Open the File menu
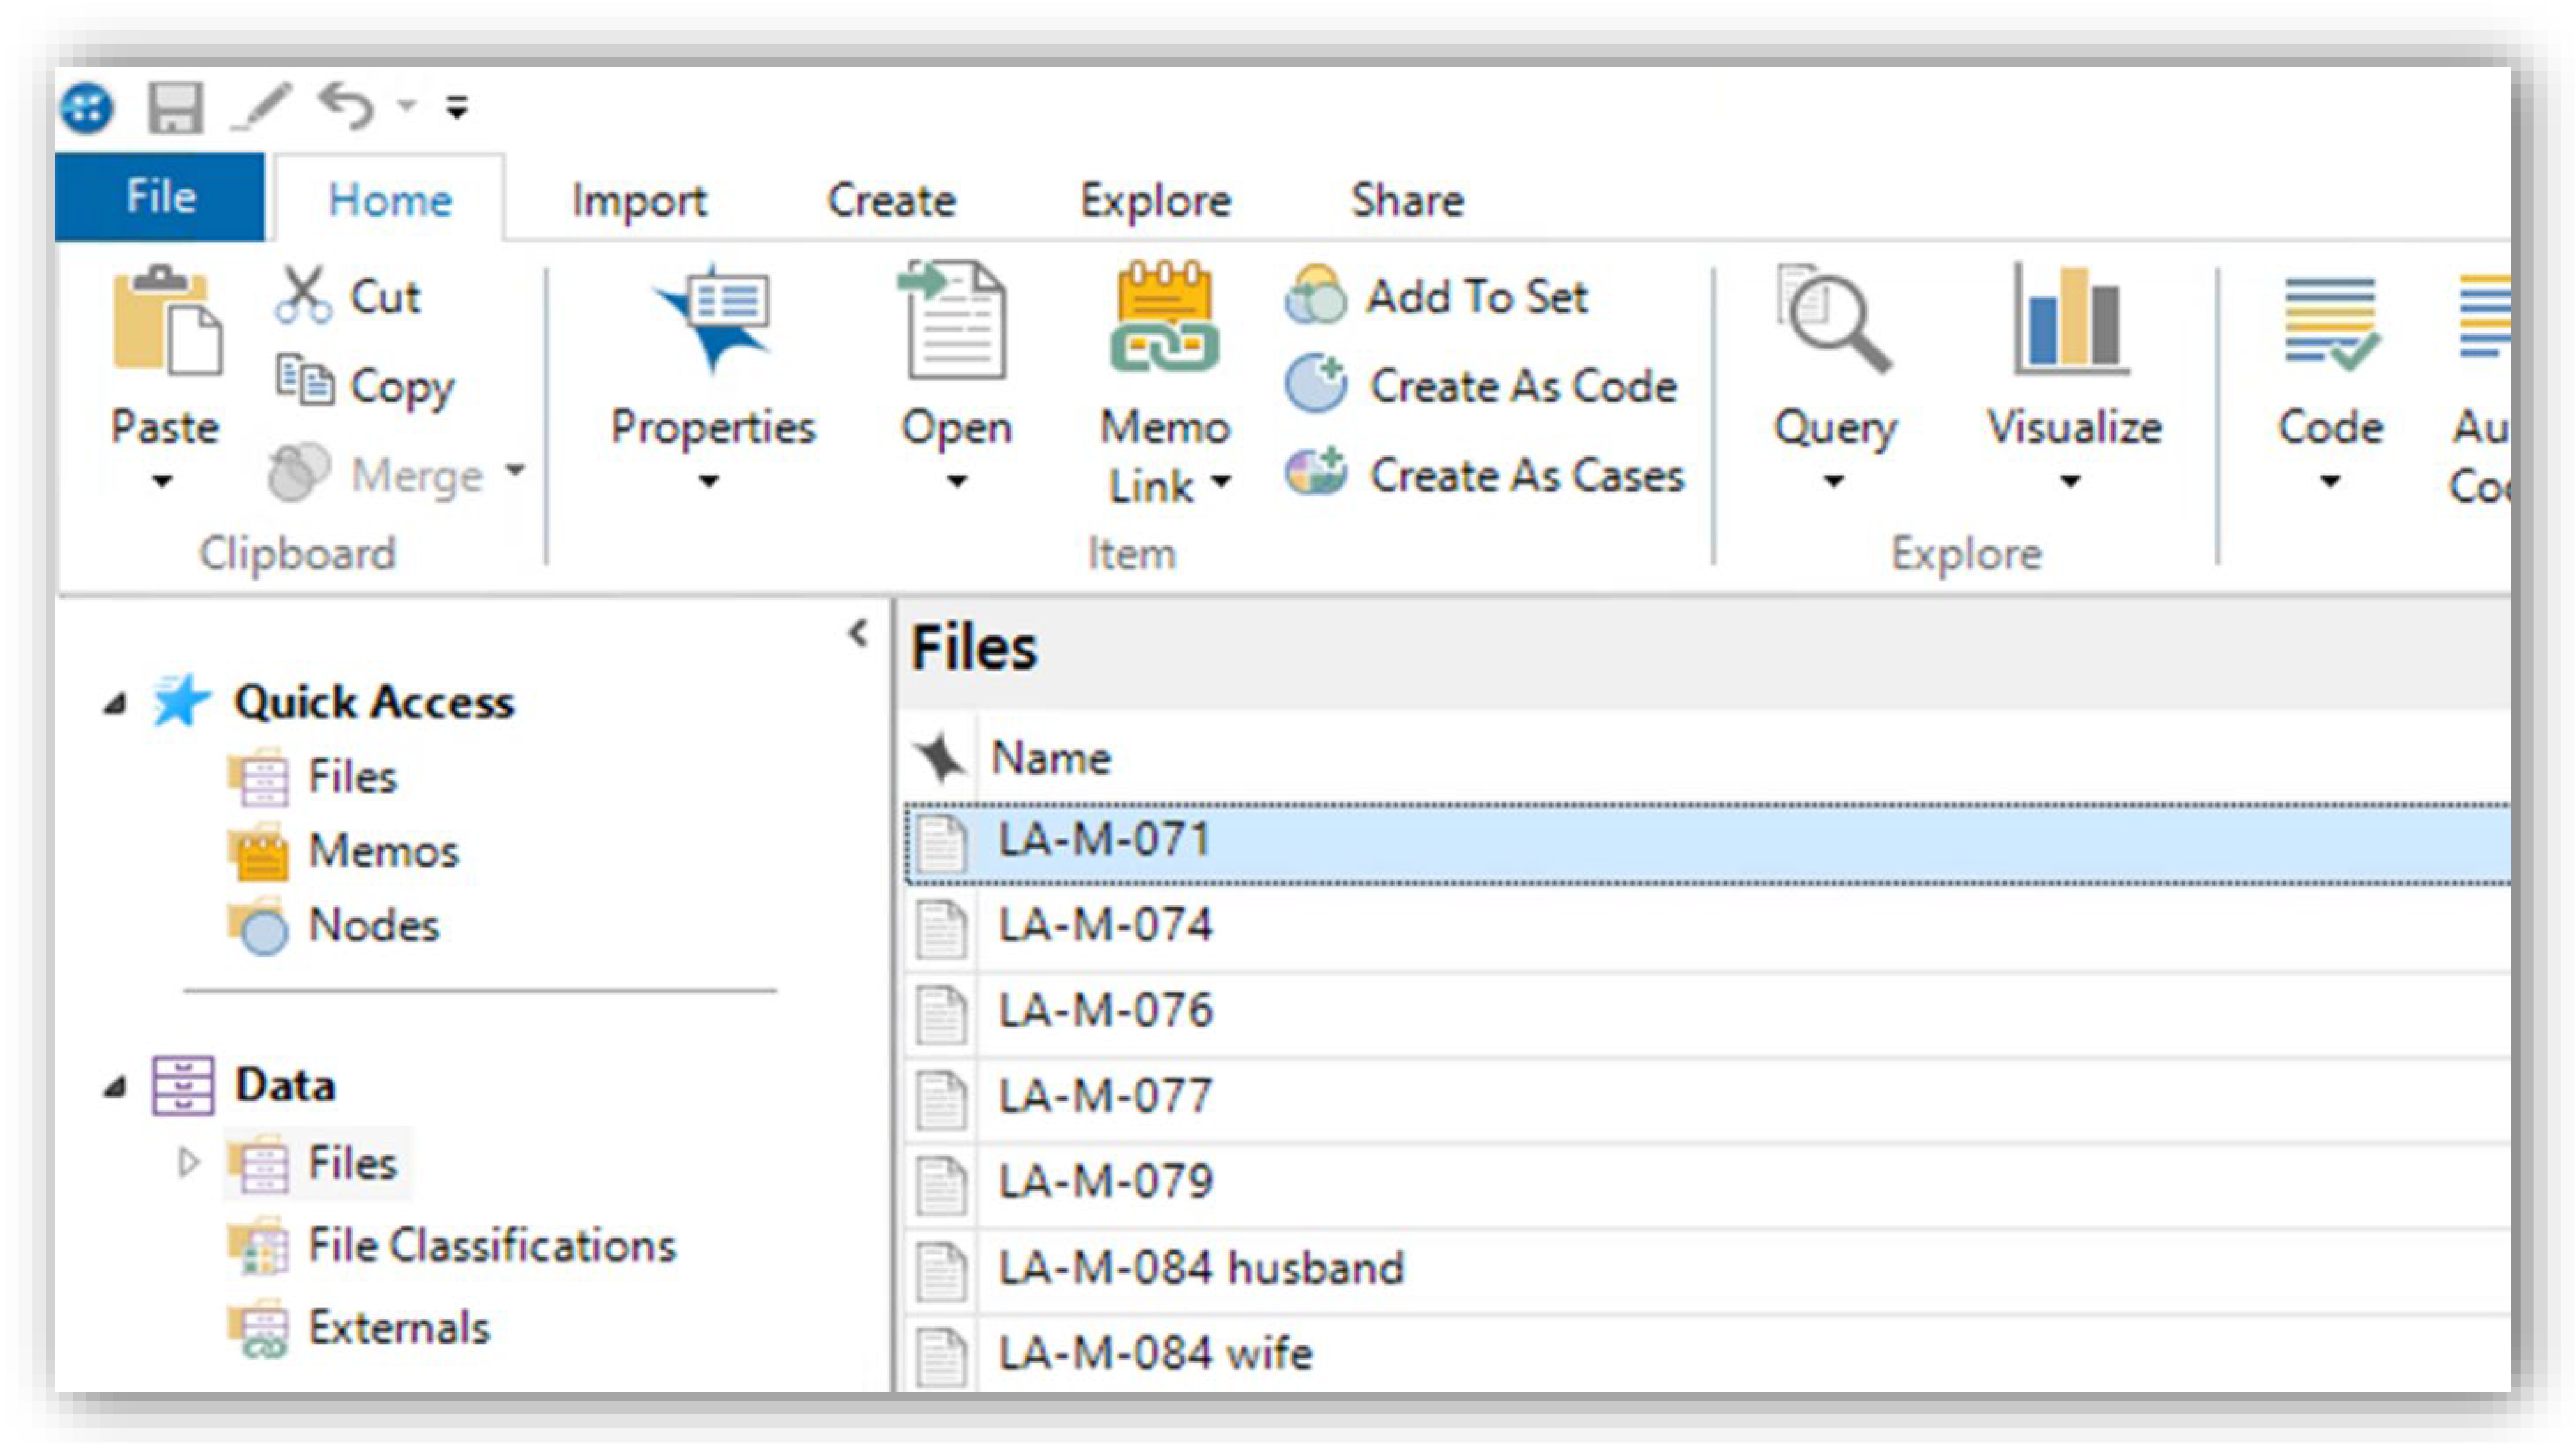2576x1444 pixels. point(160,196)
